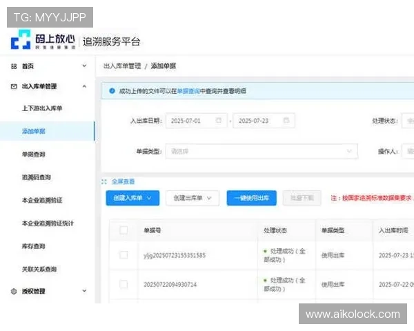This screenshot has width=414, height=331.
Task: Click the 入出库时间 column header
Action: point(393,230)
